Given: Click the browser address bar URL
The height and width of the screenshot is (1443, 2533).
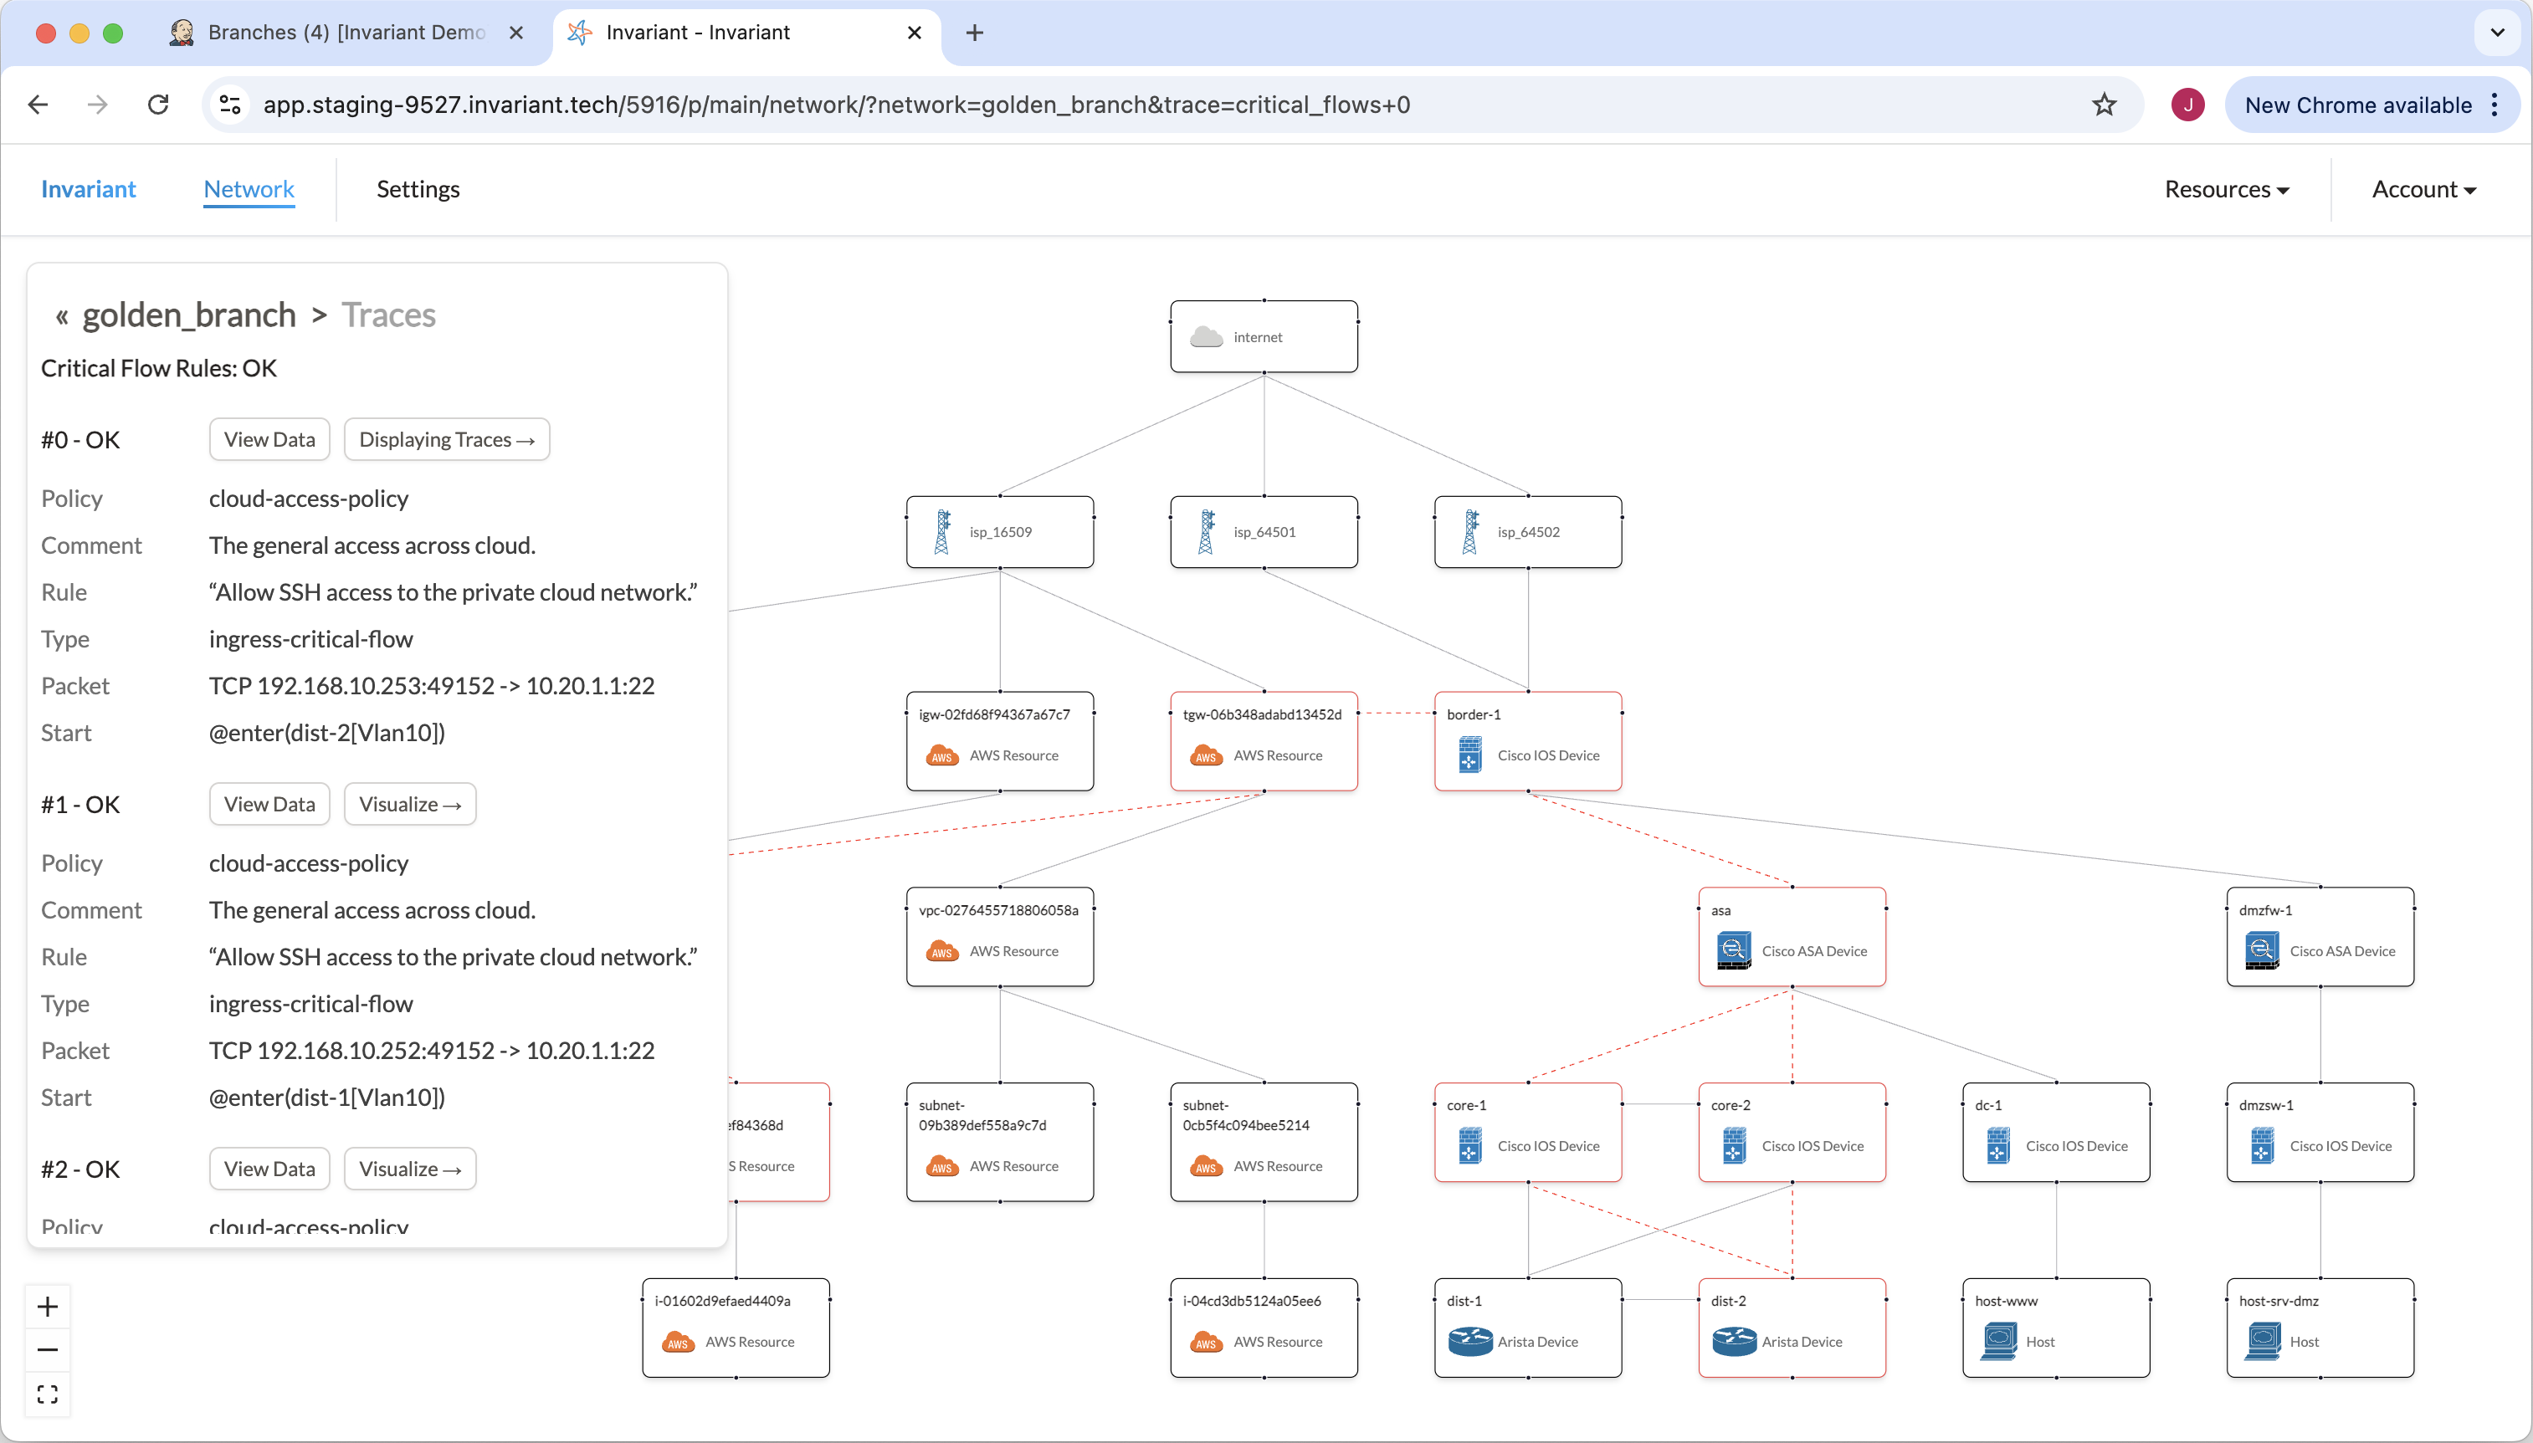Looking at the screenshot, I should [x=836, y=104].
